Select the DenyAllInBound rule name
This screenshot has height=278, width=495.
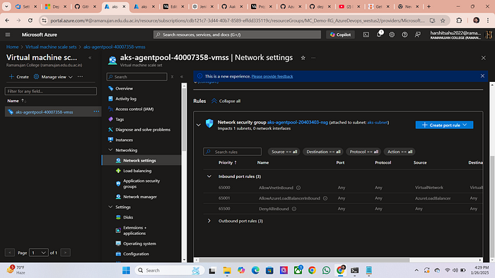(274, 209)
